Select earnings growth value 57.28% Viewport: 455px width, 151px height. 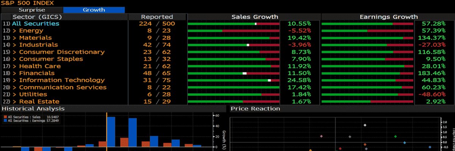[434, 23]
